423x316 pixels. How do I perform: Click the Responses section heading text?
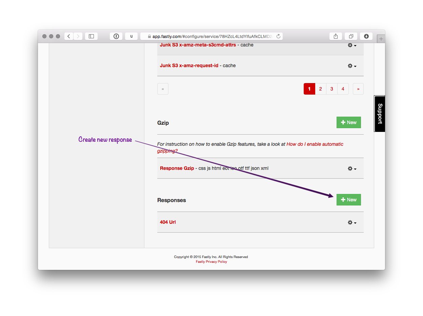coord(172,200)
